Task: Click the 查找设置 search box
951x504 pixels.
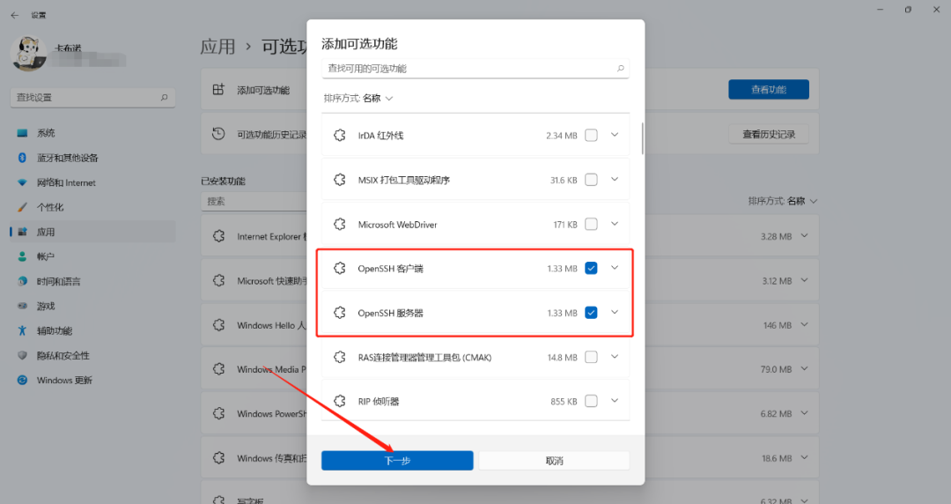Action: point(92,97)
